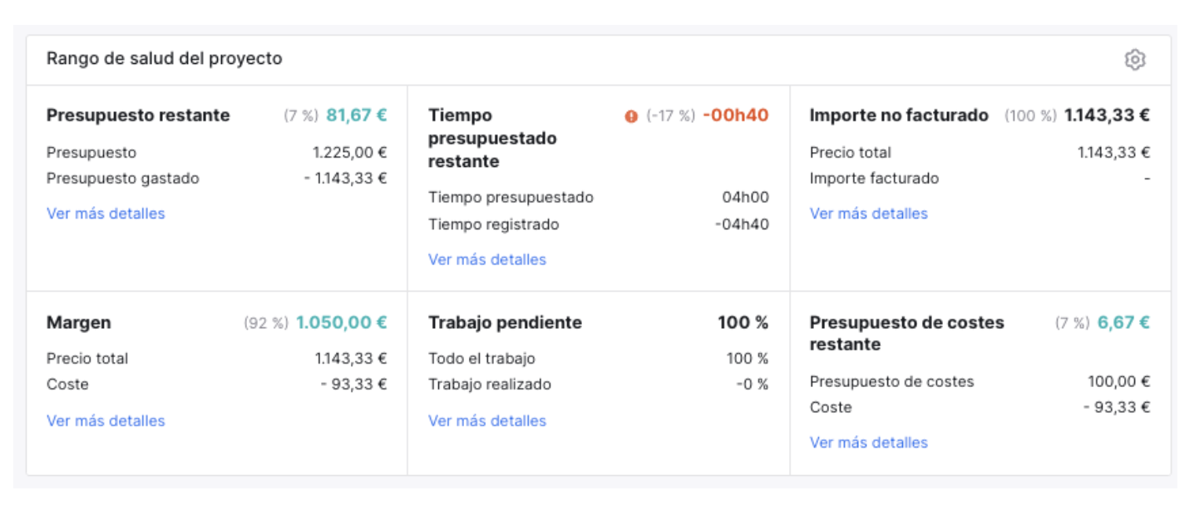Click the orange warning icon beside -17 %

[x=631, y=116]
